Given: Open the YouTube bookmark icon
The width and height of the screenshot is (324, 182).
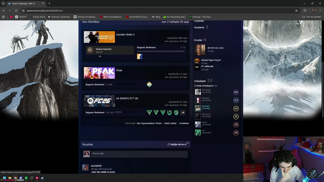Looking at the screenshot, I should pos(11,17).
